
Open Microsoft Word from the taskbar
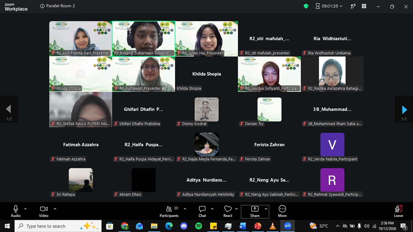coord(243,226)
